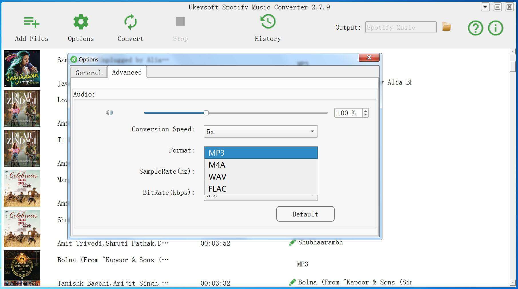
Task: Click the speaker volume icon
Action: point(109,113)
